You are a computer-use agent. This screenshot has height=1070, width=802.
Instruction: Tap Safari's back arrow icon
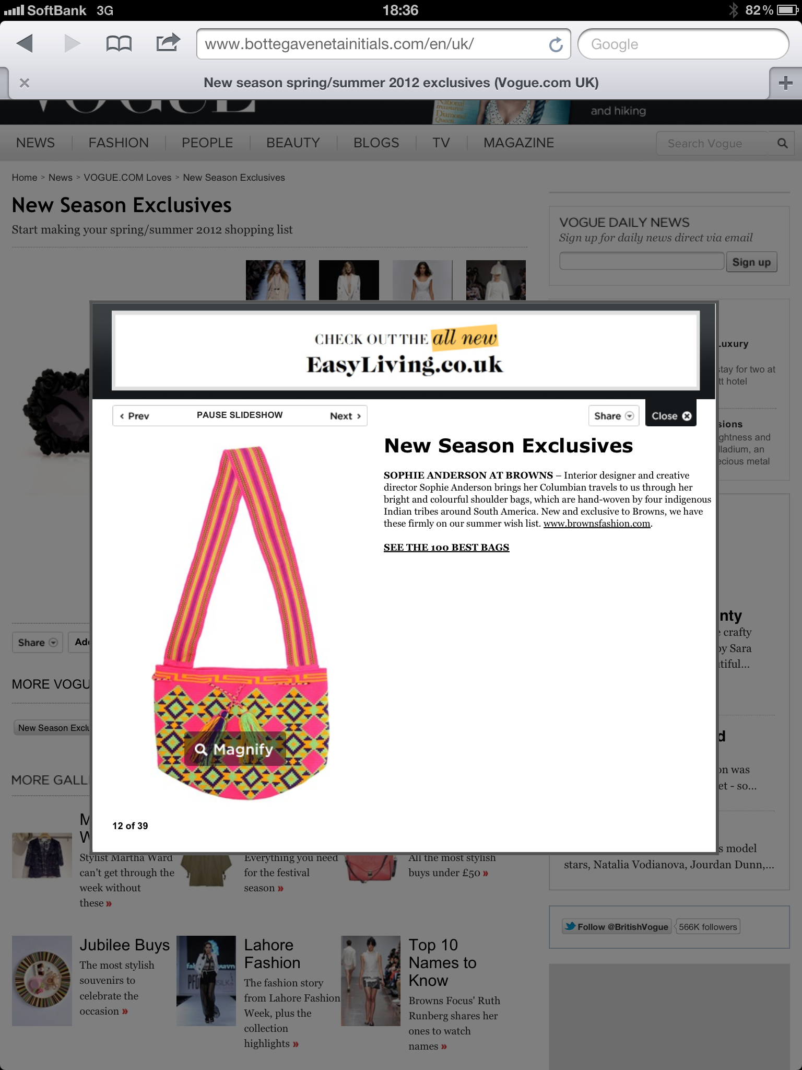point(25,43)
